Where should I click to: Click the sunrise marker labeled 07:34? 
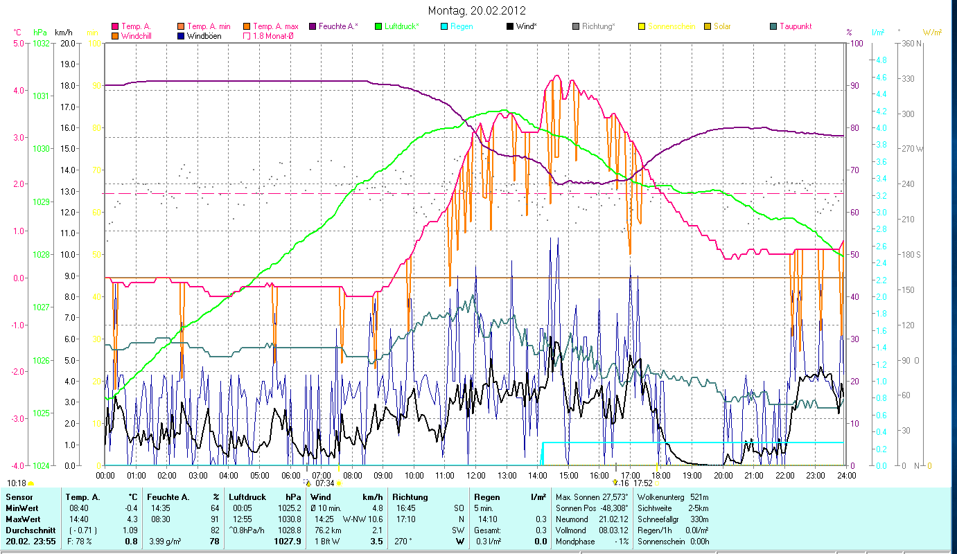point(324,483)
